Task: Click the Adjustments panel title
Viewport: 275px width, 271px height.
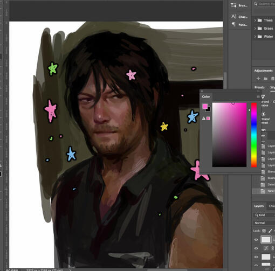Action: point(263,71)
